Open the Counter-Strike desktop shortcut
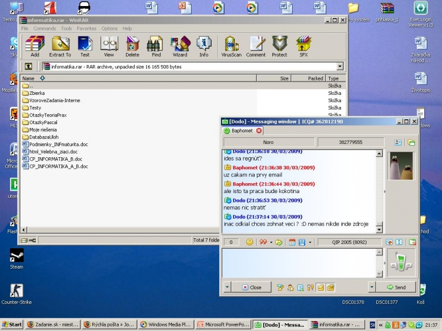442x331 pixels. click(17, 294)
